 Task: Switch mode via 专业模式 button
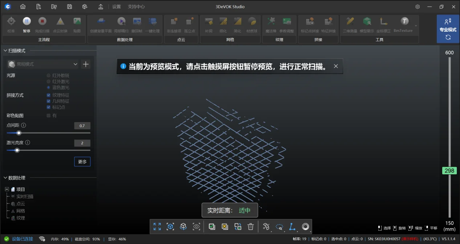[x=448, y=29]
